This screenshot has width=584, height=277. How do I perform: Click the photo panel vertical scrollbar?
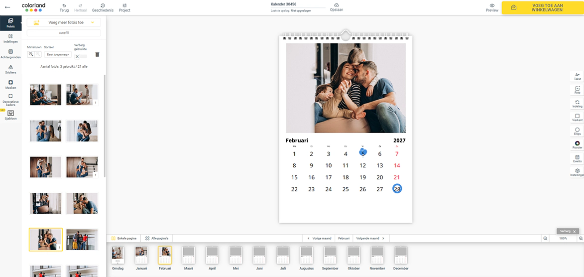coord(105,126)
